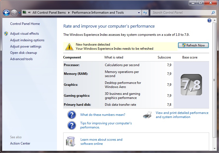The image size is (219, 153).
Task: Open help via blue question mark icon
Action: [209, 20]
